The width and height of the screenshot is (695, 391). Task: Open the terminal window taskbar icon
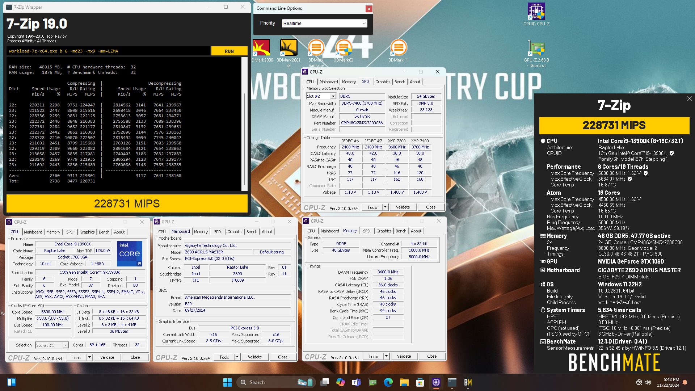452,382
